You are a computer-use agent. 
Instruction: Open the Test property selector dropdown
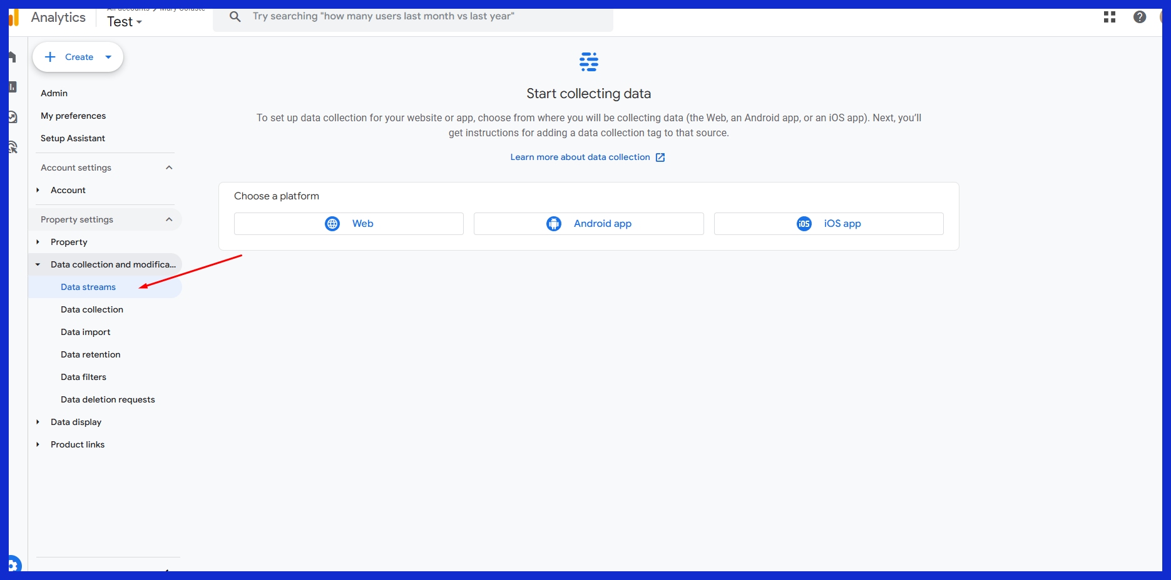(125, 22)
